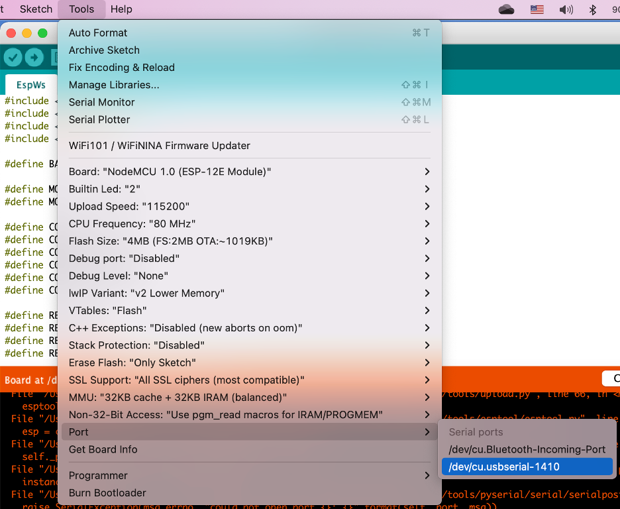Click the Verify checkmark icon
This screenshot has height=509, width=620.
tap(13, 58)
